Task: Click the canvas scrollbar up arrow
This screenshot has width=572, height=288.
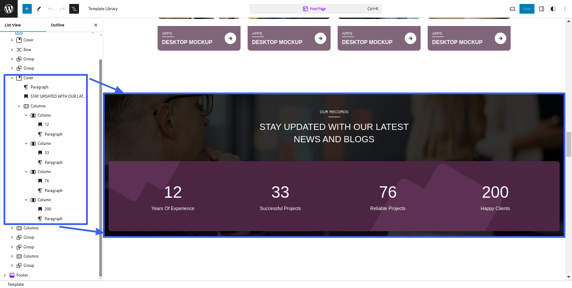Action: coord(568,21)
